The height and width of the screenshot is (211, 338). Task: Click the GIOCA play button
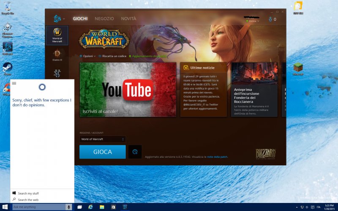coord(103,152)
